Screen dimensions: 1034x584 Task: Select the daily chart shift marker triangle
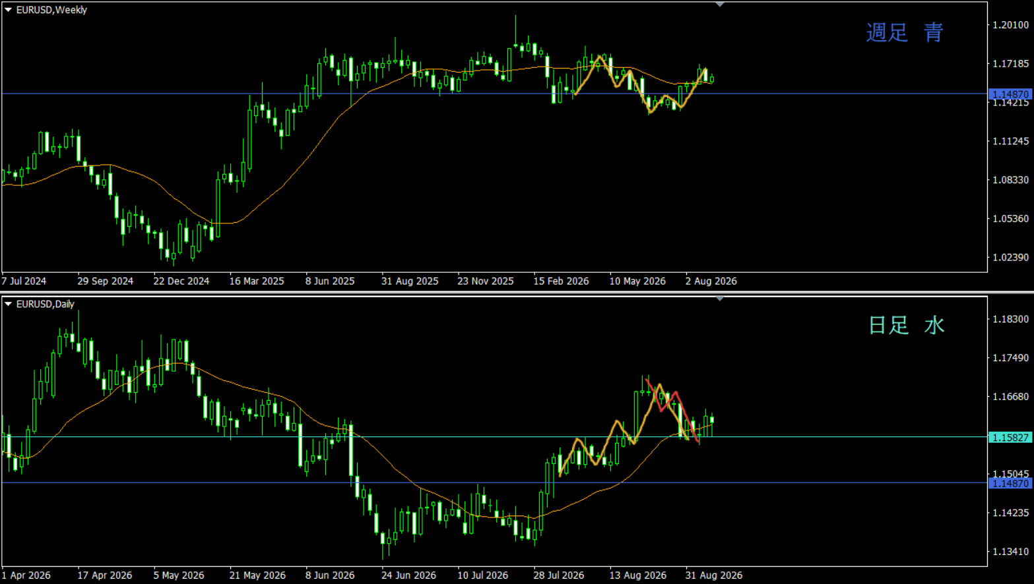click(720, 299)
